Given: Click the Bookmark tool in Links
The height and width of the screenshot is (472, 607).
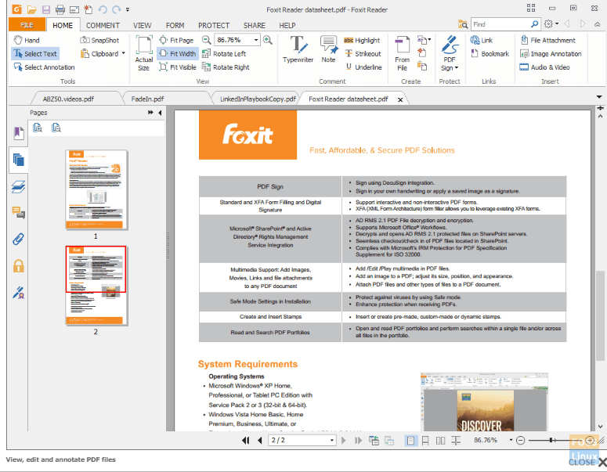Looking at the screenshot, I should 490,54.
